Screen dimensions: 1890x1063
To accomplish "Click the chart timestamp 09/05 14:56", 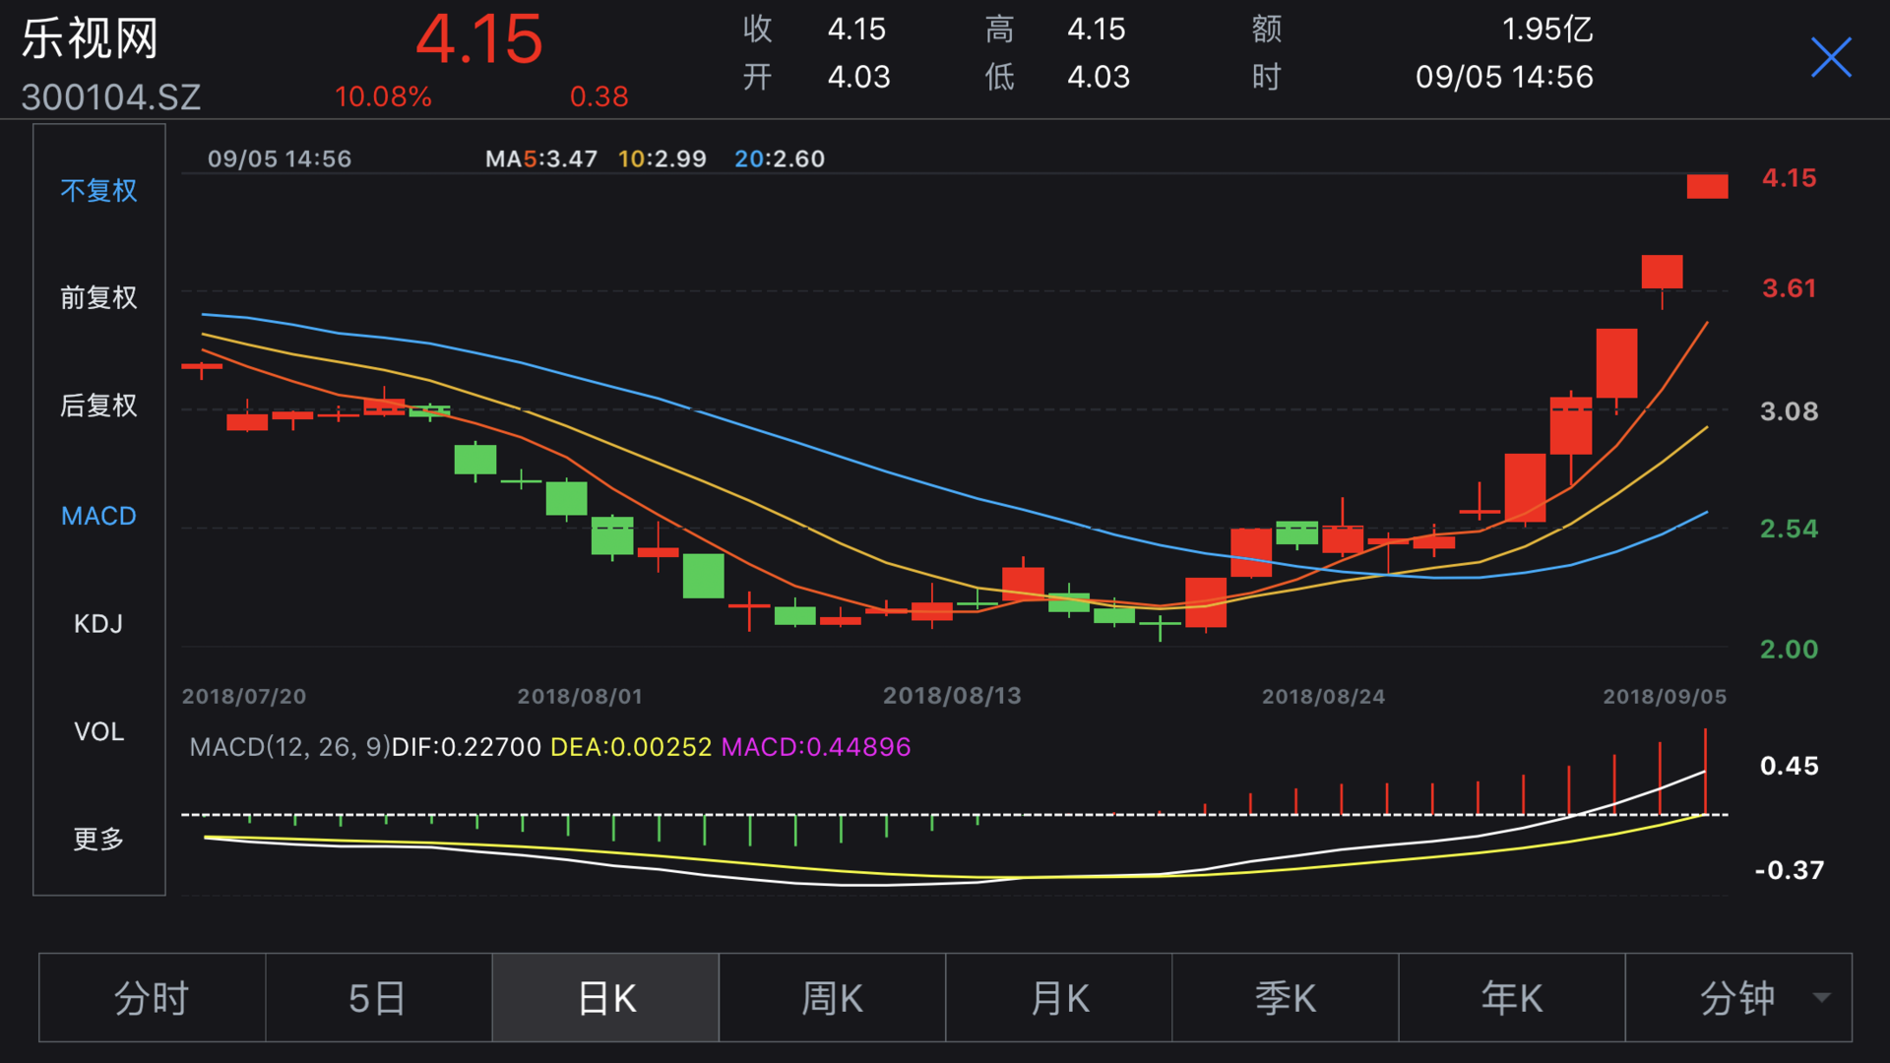I will [280, 158].
